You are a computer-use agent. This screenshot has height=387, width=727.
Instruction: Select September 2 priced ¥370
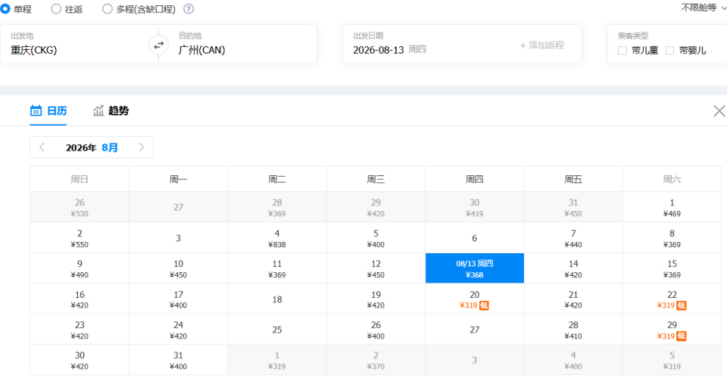click(x=376, y=360)
